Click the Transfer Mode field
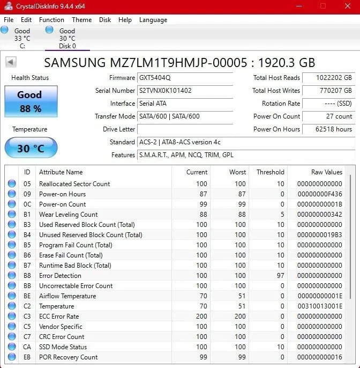Viewport: 360px width, 368px height. point(185,116)
